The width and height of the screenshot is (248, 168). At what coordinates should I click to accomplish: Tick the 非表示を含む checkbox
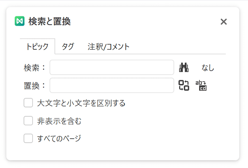[28, 121]
